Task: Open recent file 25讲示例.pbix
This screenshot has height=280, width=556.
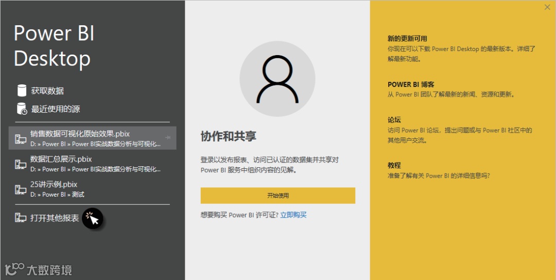Action: click(92, 188)
